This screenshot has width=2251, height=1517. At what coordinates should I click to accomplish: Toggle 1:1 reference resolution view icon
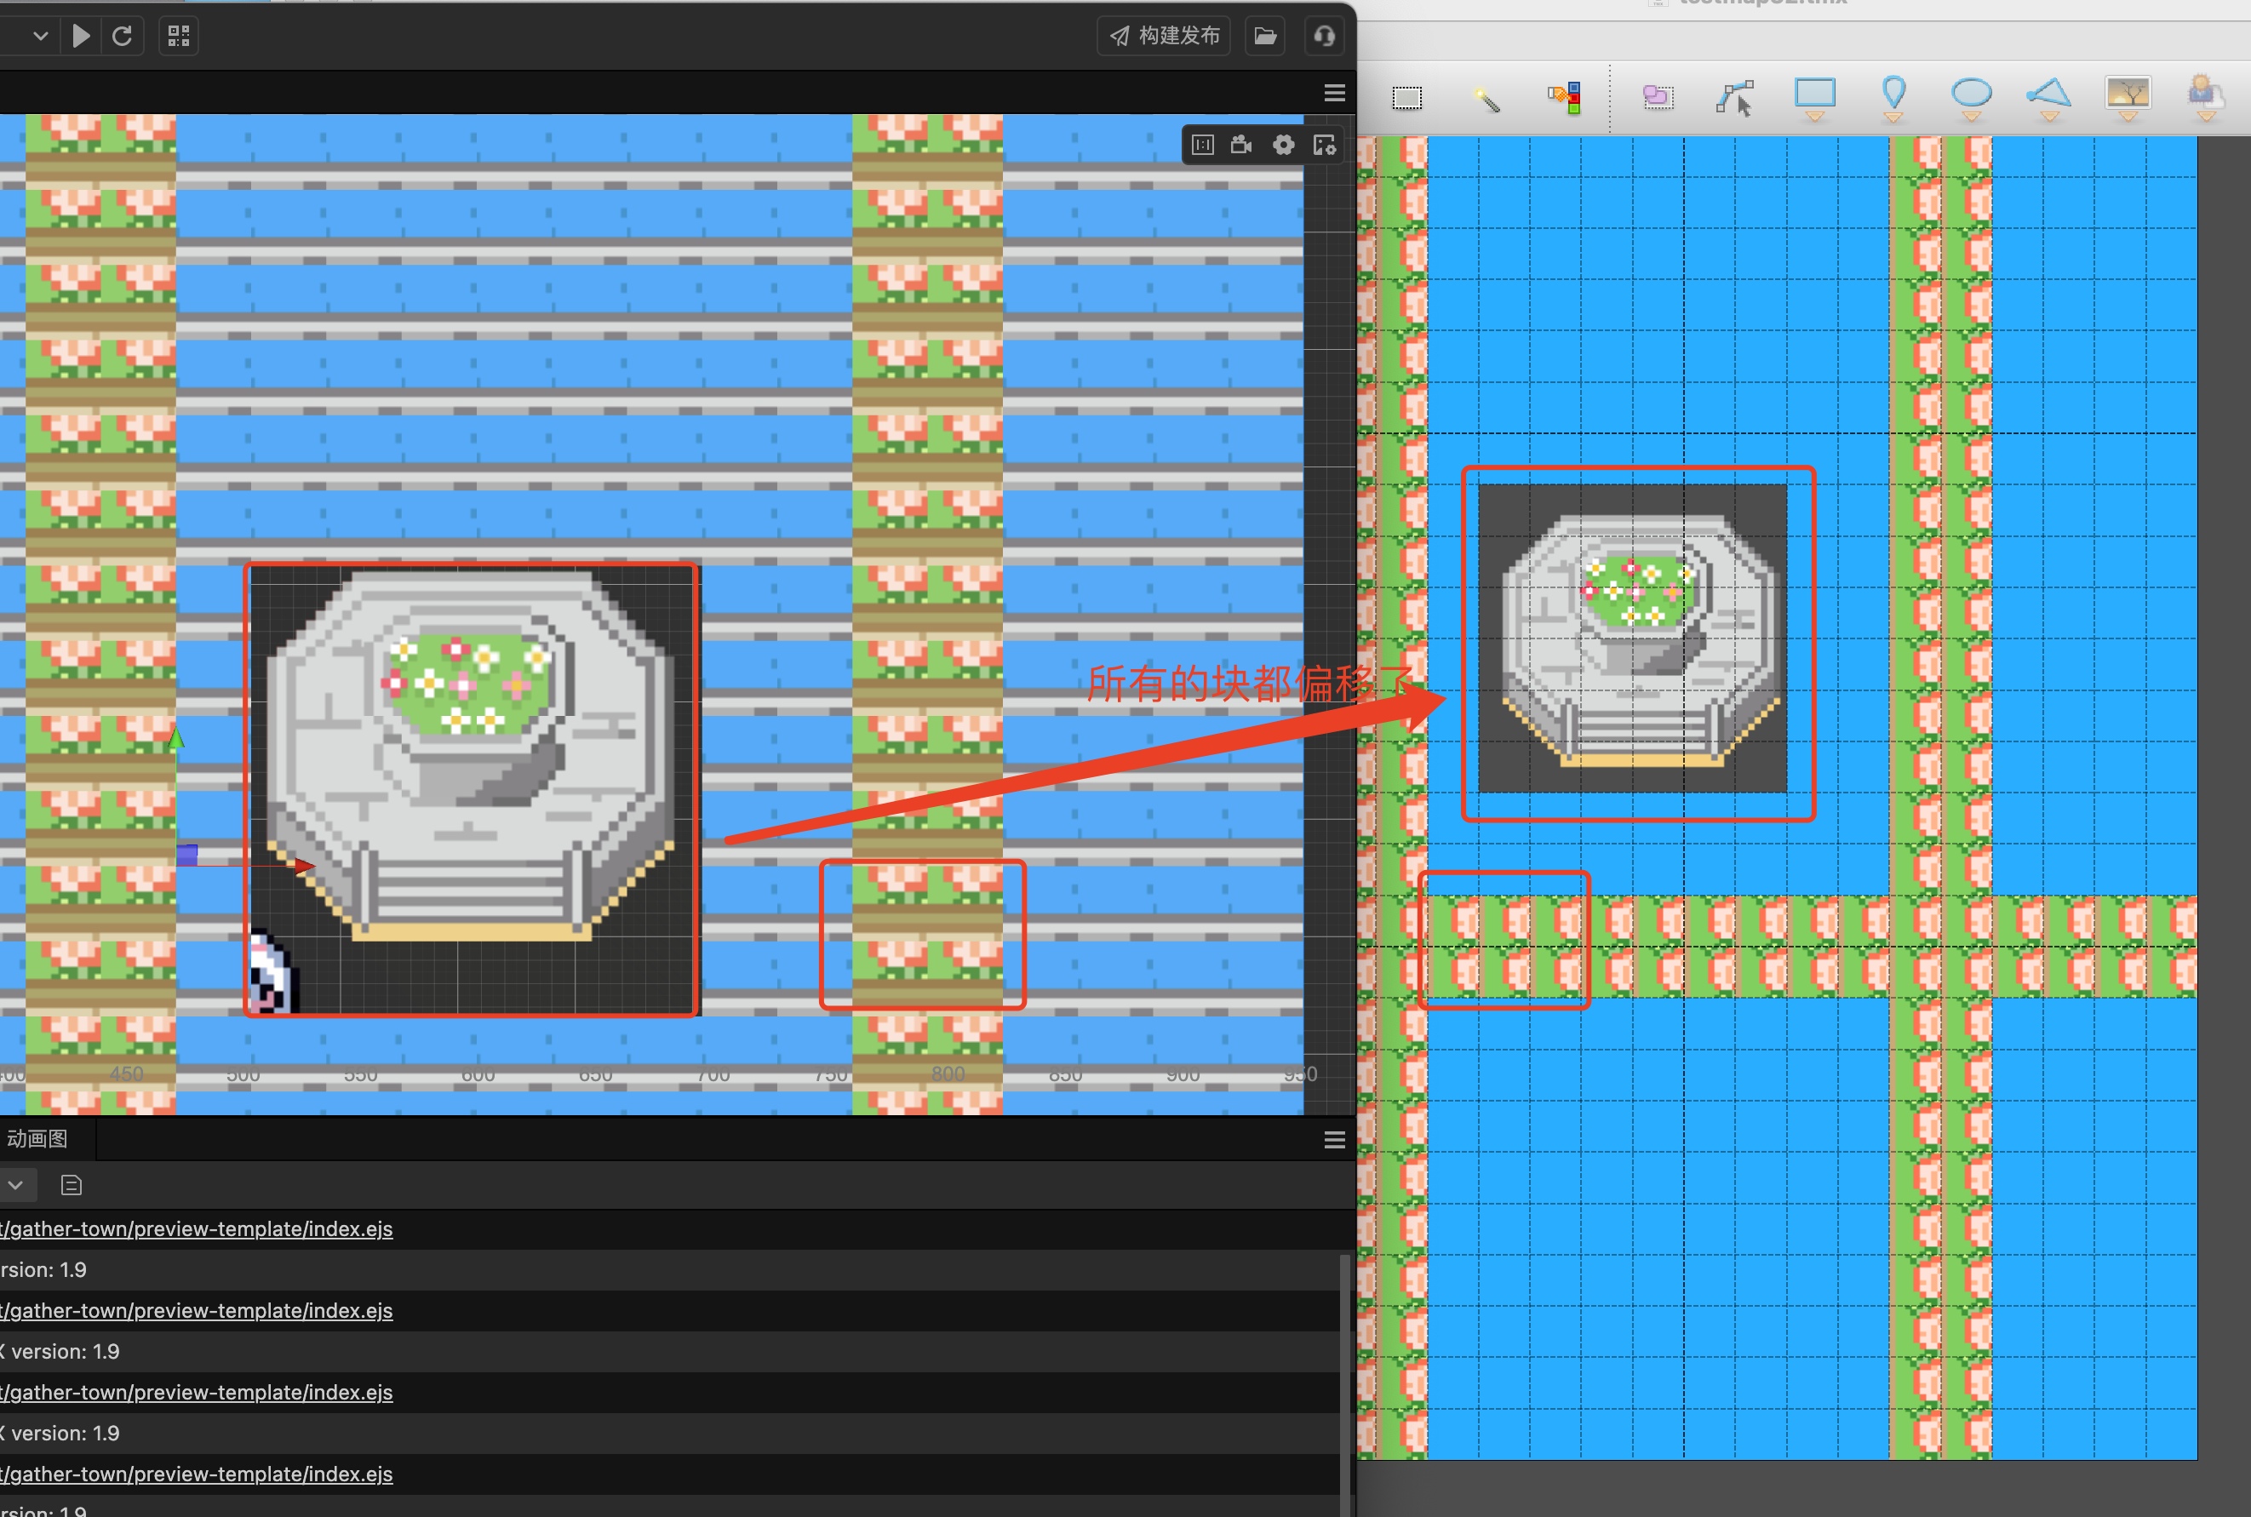click(1202, 145)
